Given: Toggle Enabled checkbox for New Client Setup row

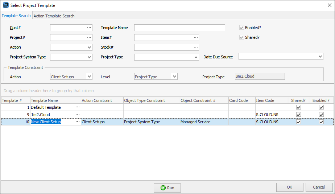Looking at the screenshot, I should click(x=321, y=122).
